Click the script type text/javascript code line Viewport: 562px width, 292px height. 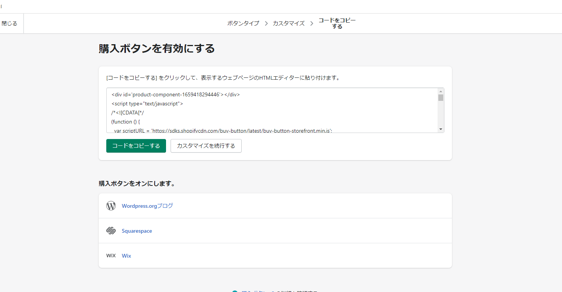147,104
